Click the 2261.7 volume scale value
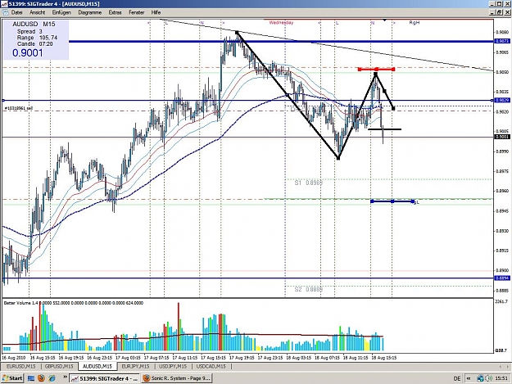This screenshot has width=512, height=384. (x=501, y=301)
